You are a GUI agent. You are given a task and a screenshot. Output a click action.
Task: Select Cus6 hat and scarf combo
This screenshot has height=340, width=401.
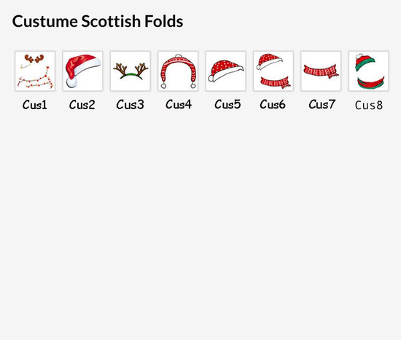click(x=273, y=71)
